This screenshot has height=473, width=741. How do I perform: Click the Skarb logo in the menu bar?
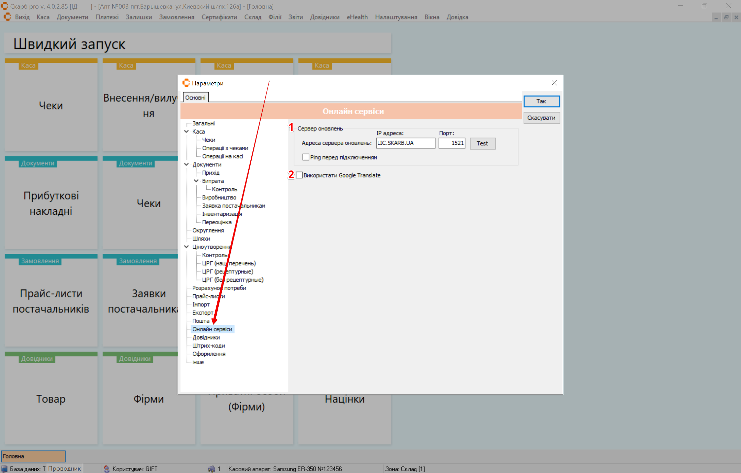[7, 17]
